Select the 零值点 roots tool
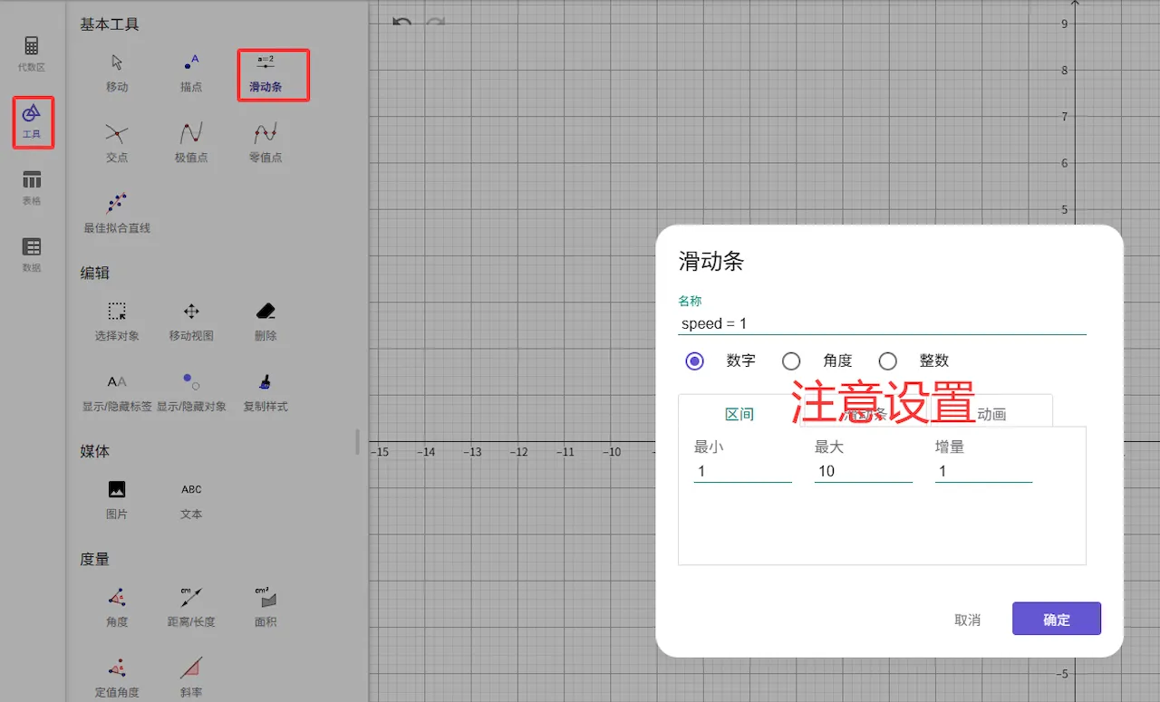Viewport: 1160px width, 702px height. coord(266,143)
